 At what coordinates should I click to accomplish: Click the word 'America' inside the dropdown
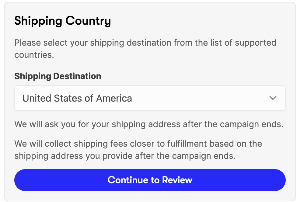coord(114,98)
